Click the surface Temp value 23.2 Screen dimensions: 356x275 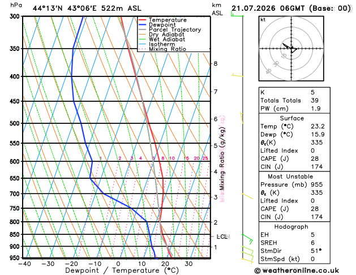tap(318, 126)
